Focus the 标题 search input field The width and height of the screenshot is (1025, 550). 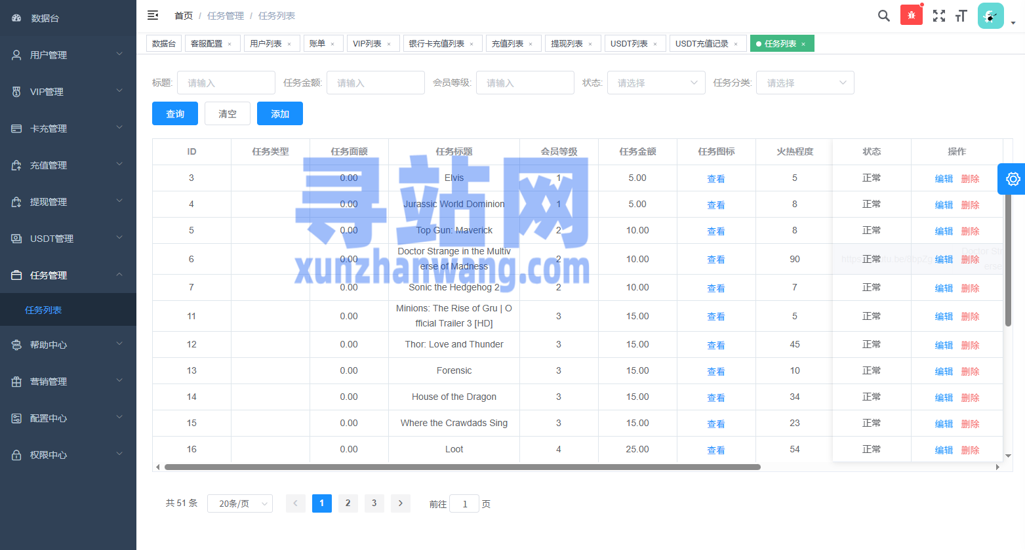[x=226, y=83]
